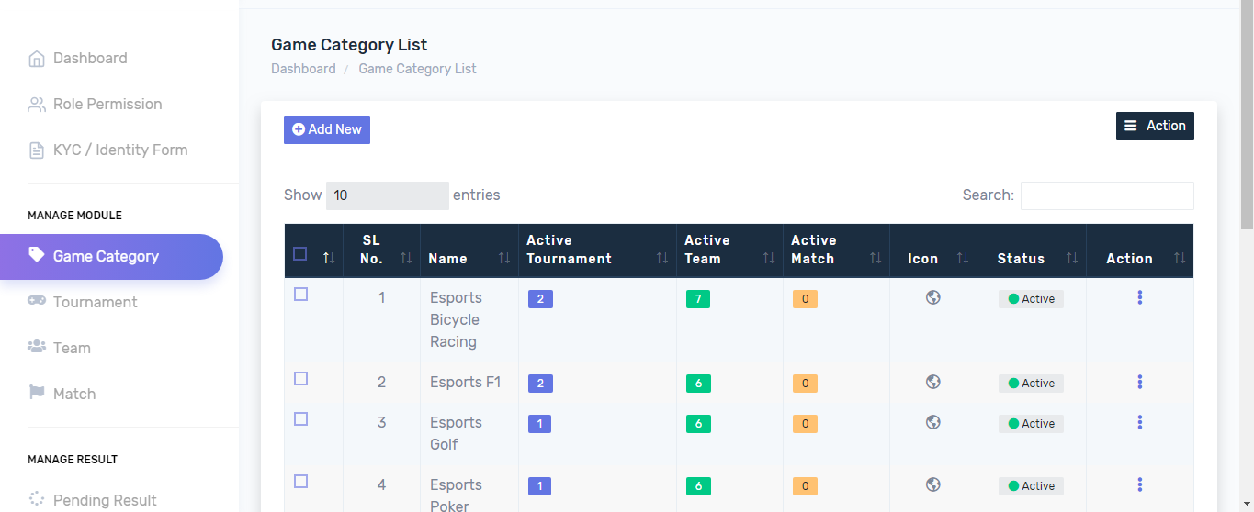Open three-dot action menu for Esports Golf

[x=1139, y=422]
